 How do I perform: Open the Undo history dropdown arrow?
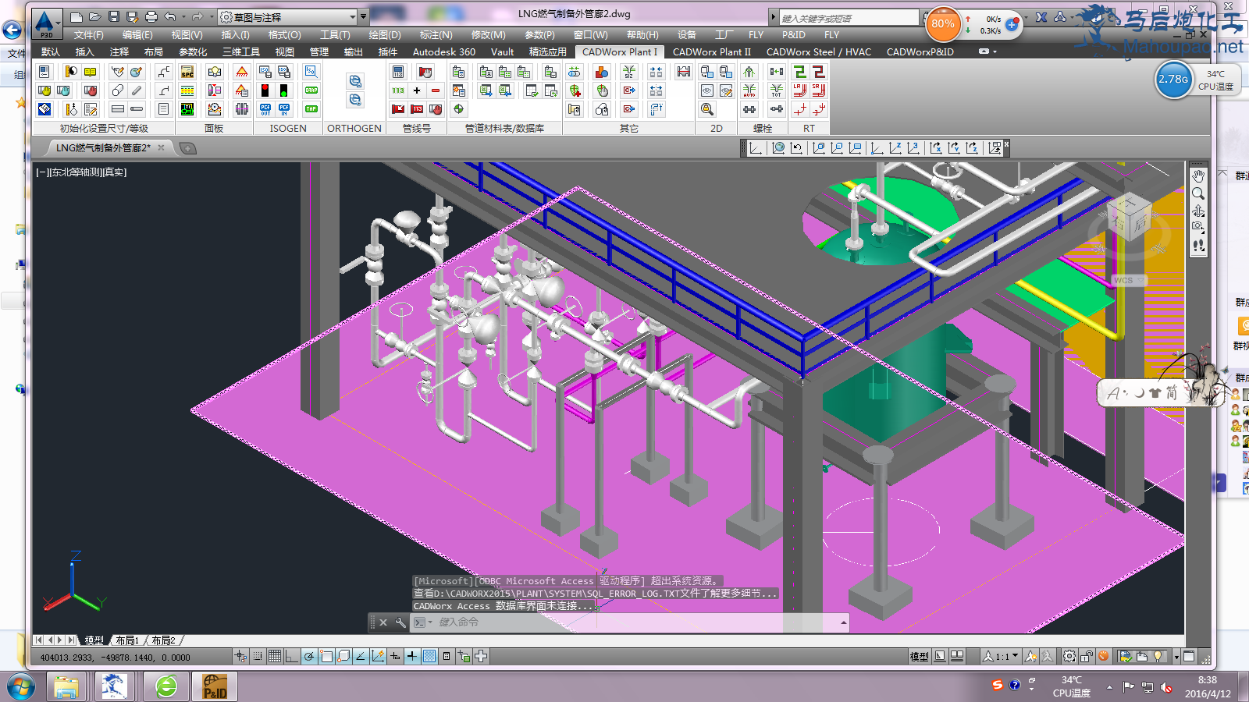coord(183,16)
